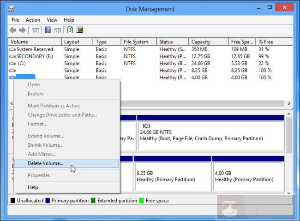This screenshot has width=300, height=221.
Task: Click the Forward arrow toolbar icon
Action: [22, 30]
